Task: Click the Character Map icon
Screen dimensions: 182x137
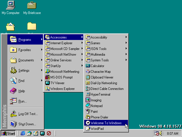Action: pos(88,72)
